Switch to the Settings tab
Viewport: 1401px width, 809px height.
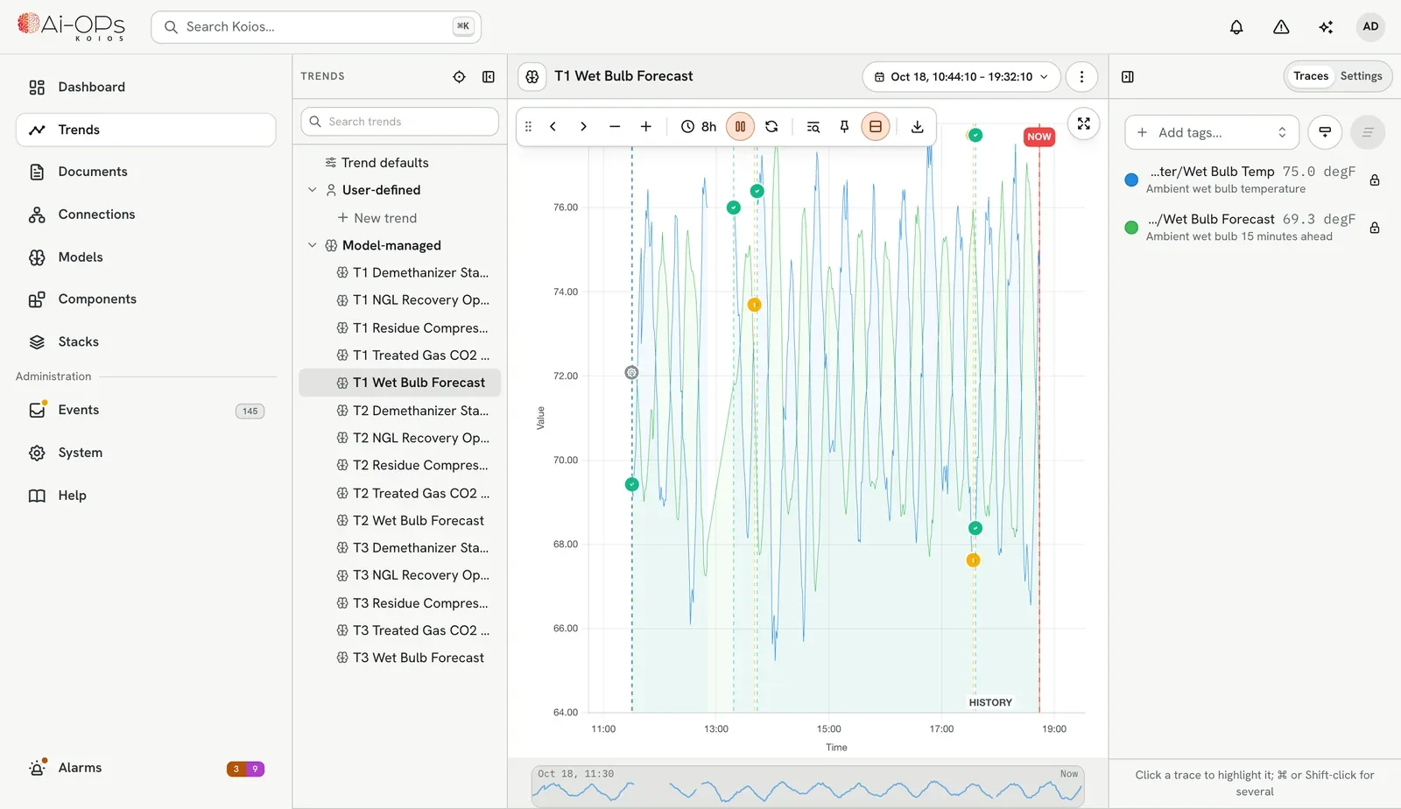(1361, 76)
